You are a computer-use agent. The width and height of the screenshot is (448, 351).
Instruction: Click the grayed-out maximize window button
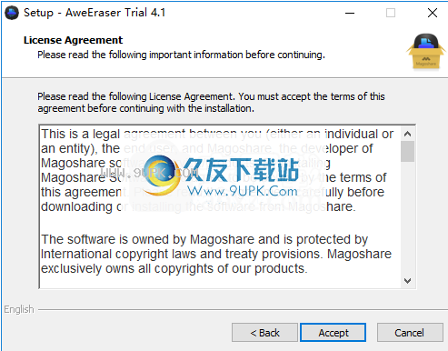point(391,13)
